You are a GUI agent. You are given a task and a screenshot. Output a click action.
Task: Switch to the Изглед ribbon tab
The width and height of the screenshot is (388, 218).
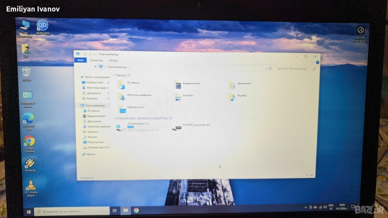[113, 61]
